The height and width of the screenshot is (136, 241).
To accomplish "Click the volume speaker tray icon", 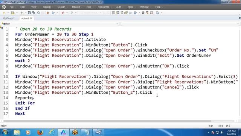I will coord(222,133).
